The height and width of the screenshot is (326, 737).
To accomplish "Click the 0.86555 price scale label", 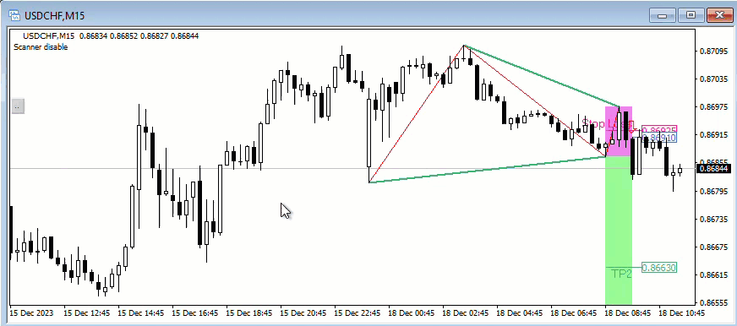I will (714, 303).
